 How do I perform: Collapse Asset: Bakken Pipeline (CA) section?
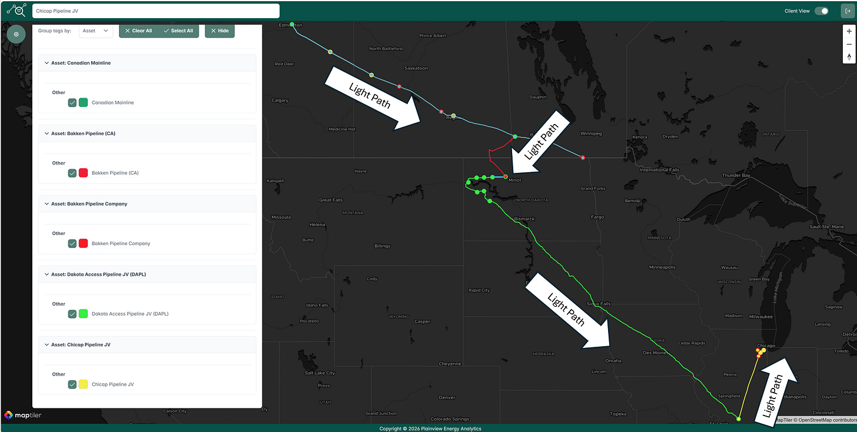(147, 133)
